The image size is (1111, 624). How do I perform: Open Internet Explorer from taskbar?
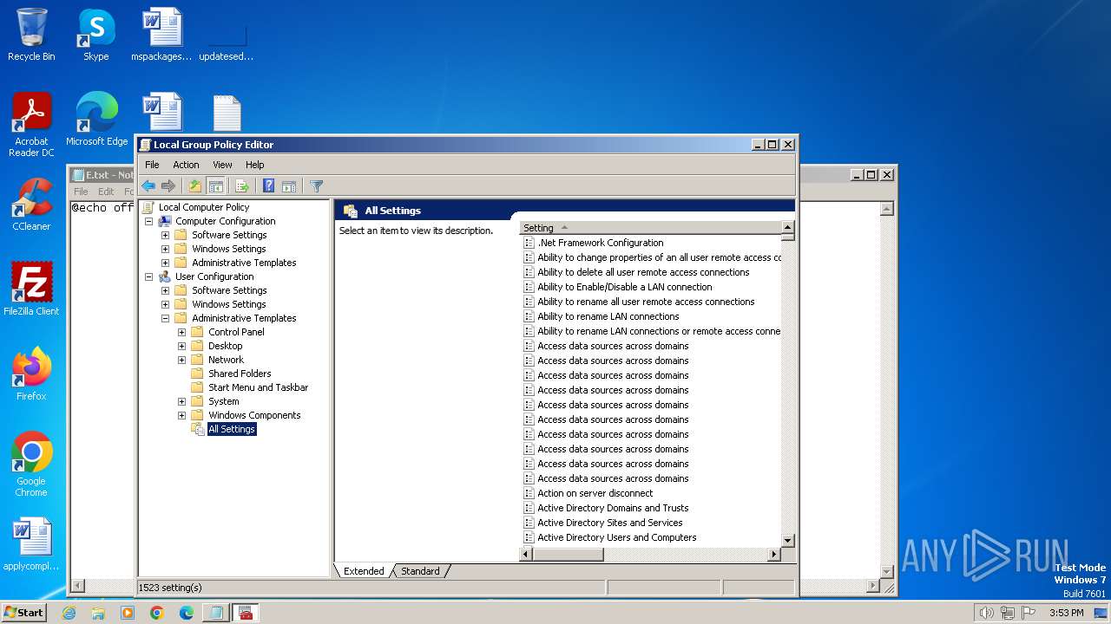pos(69,613)
